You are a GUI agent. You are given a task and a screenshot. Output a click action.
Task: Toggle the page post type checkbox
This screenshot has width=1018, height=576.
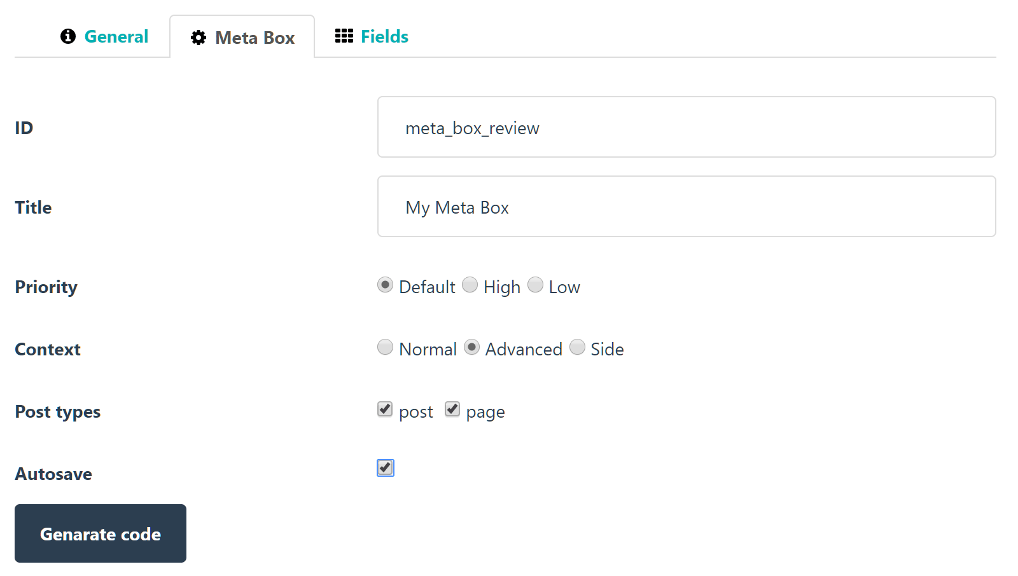tap(452, 409)
